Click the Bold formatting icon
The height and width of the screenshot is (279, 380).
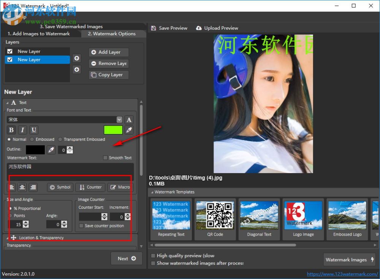(x=11, y=130)
